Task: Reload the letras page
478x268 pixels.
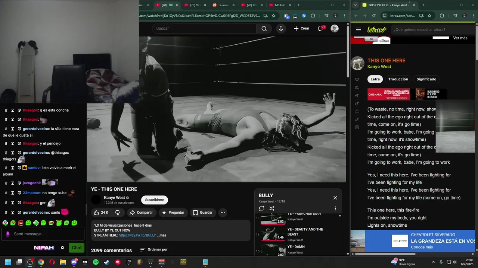Action: point(374,16)
